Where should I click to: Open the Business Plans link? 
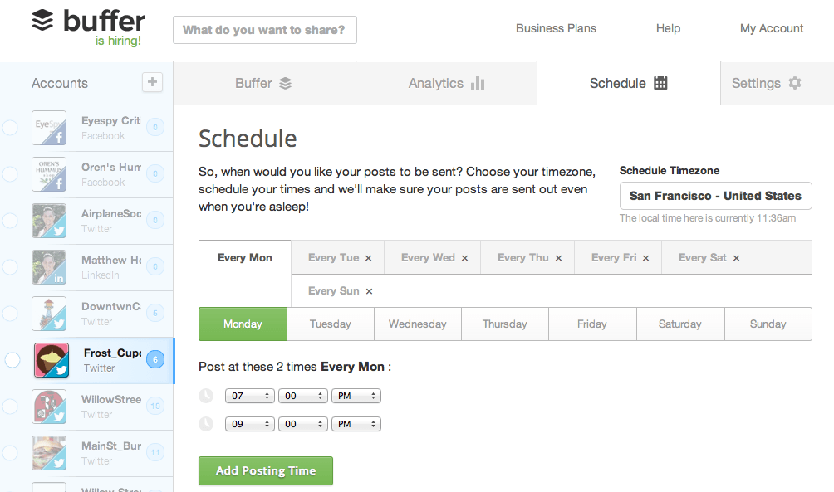556,27
